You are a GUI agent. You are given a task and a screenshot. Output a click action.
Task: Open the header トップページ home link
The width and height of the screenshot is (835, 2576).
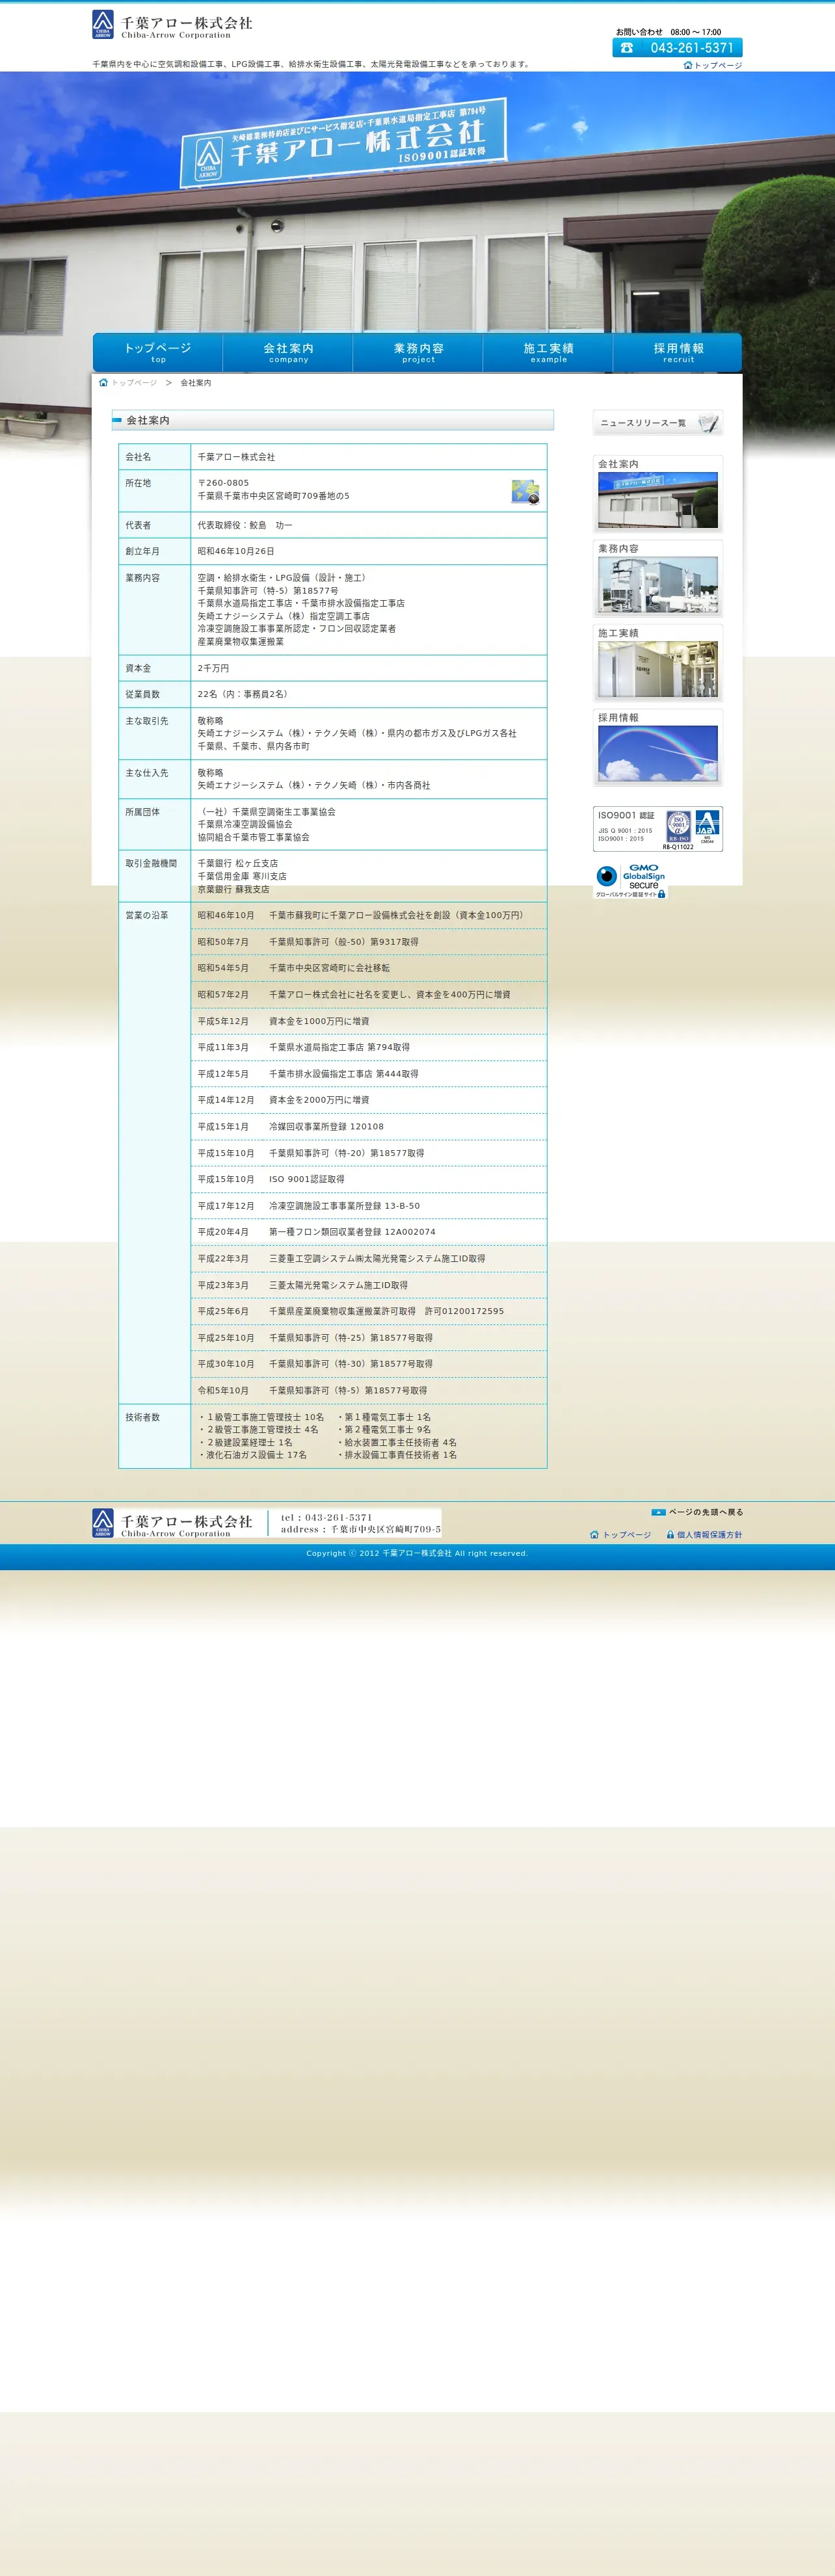coord(713,65)
